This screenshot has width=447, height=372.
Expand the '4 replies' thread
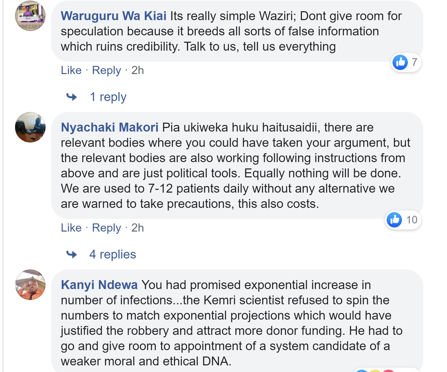click(113, 254)
